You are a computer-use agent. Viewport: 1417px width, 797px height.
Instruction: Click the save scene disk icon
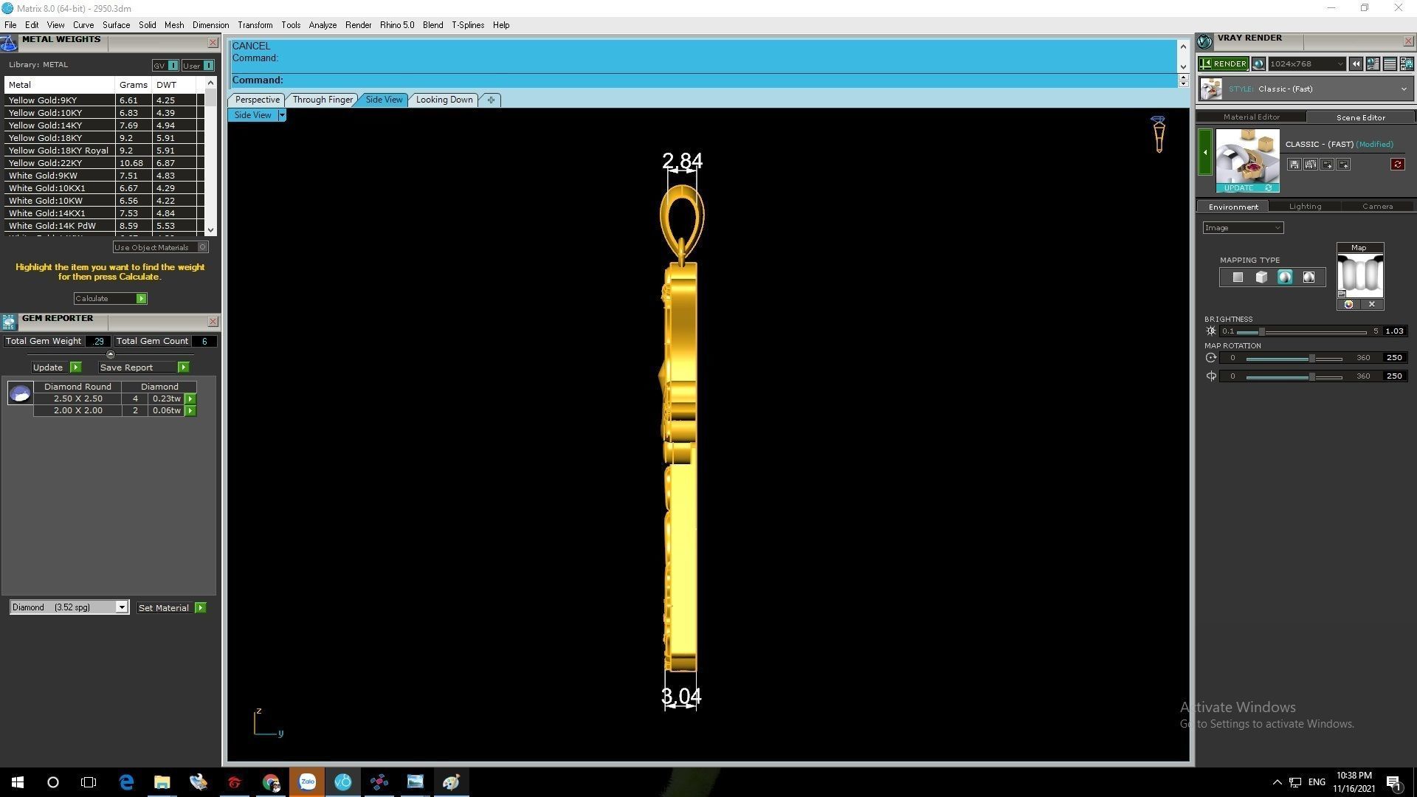(x=1294, y=165)
